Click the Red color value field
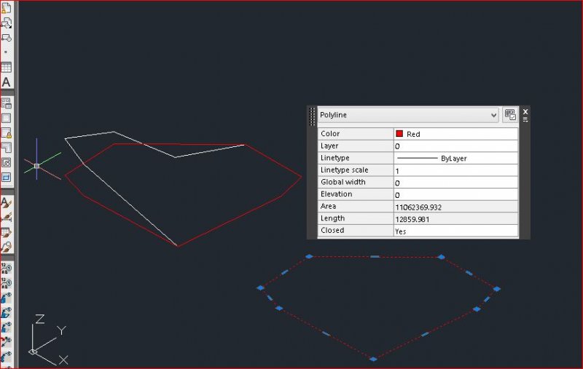583x369 pixels. pyautogui.click(x=456, y=134)
